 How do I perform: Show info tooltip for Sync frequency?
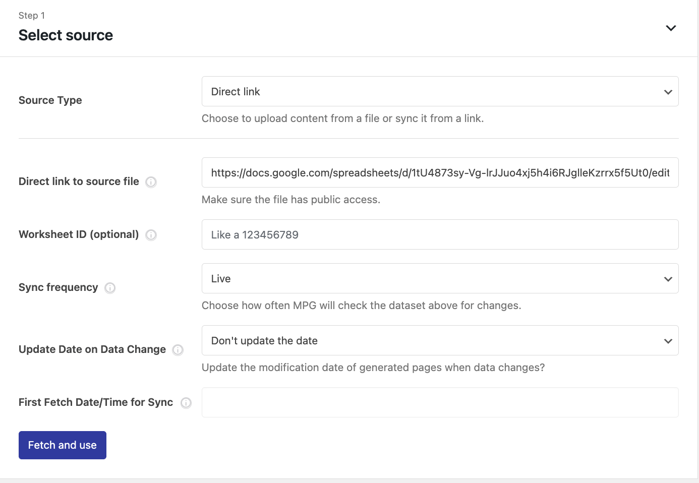110,288
